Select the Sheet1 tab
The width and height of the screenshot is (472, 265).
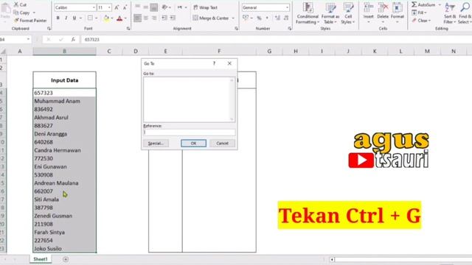tap(41, 259)
